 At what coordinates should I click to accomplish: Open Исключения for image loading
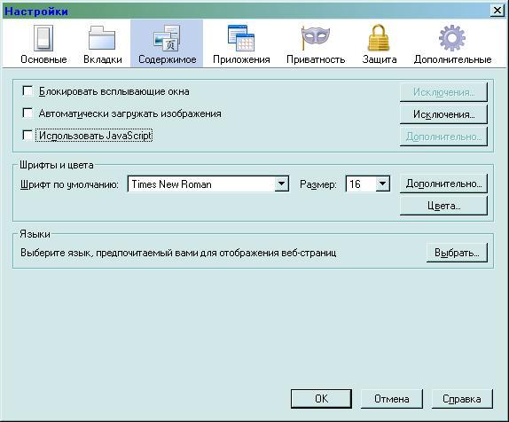click(x=443, y=114)
